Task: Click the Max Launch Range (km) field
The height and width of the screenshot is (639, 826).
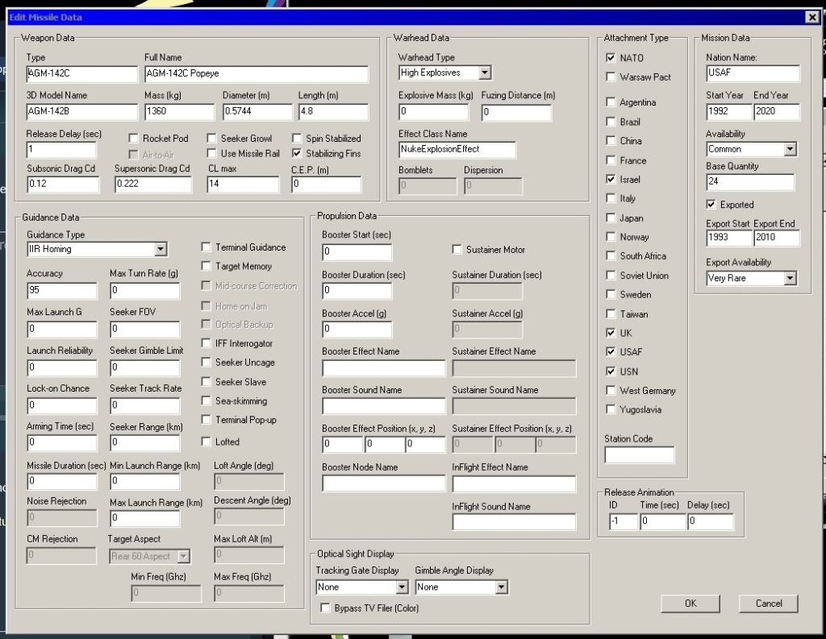Action: tap(145, 518)
